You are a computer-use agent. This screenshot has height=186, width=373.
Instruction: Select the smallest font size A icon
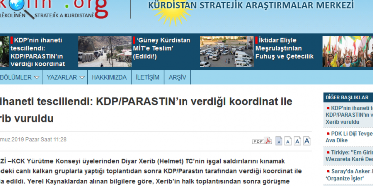coord(279,141)
